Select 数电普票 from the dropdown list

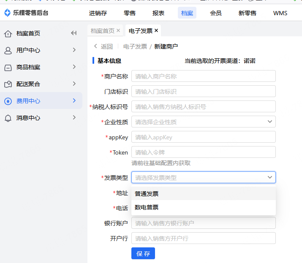(147, 207)
